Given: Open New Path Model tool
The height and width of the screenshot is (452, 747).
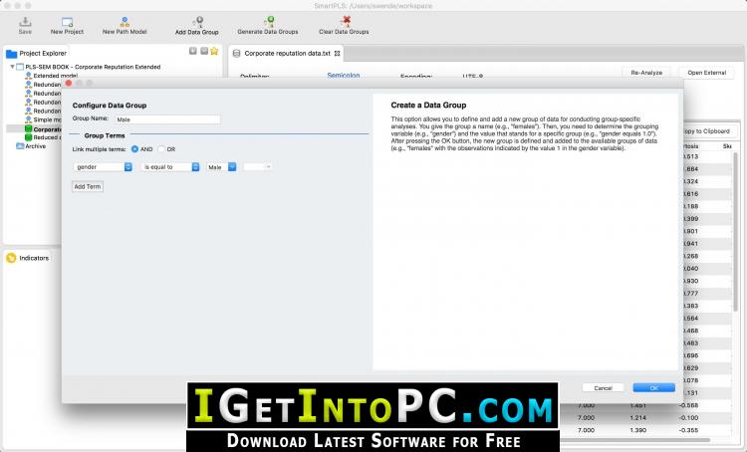Looking at the screenshot, I should 124,25.
